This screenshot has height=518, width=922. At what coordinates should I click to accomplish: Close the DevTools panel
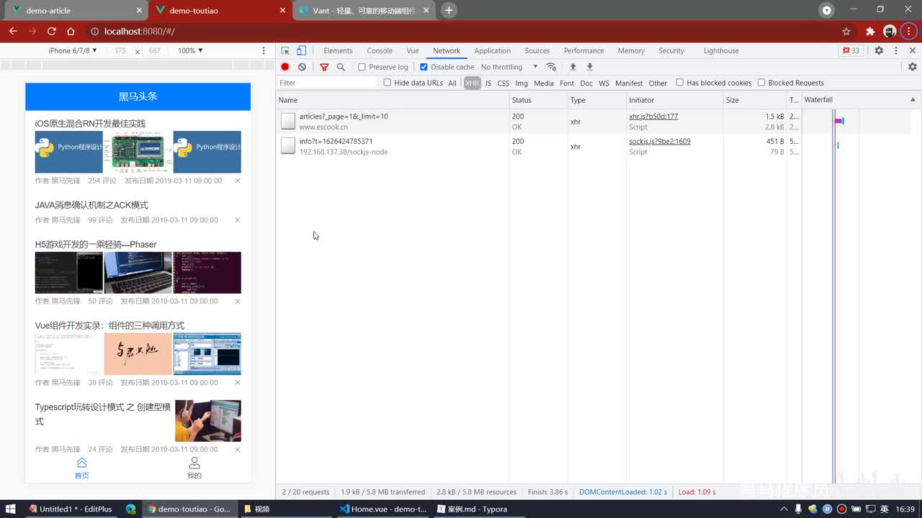coord(913,50)
